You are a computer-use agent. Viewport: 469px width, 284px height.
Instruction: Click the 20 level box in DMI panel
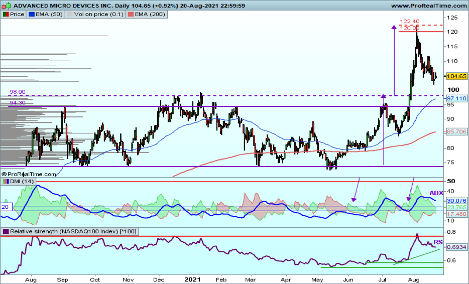click(6, 207)
